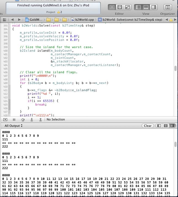This screenshot has width=178, height=197.
Task: Select b2World.cpp in jump bar
Action: [x=83, y=20]
